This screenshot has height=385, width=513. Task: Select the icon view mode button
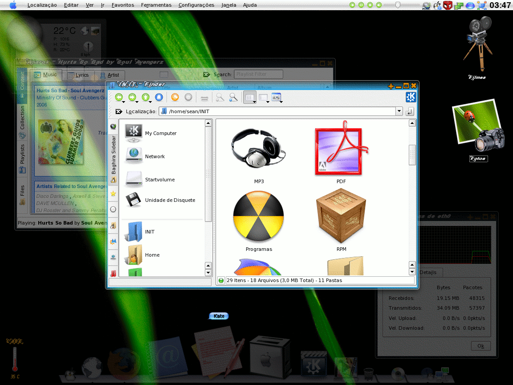[249, 97]
